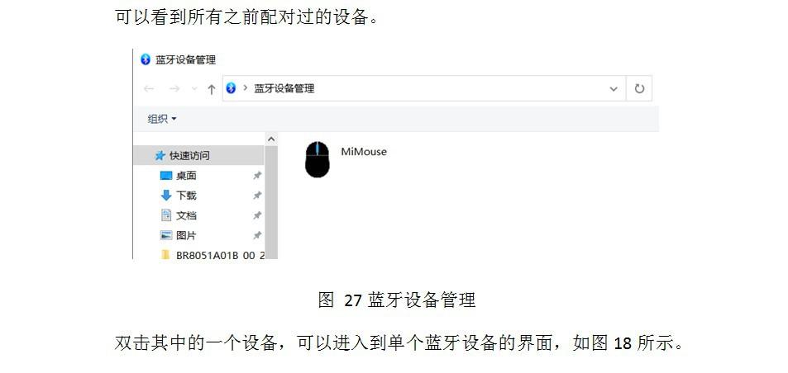
Task: Click the Bluetooth icon in the title bar
Action: click(x=146, y=59)
